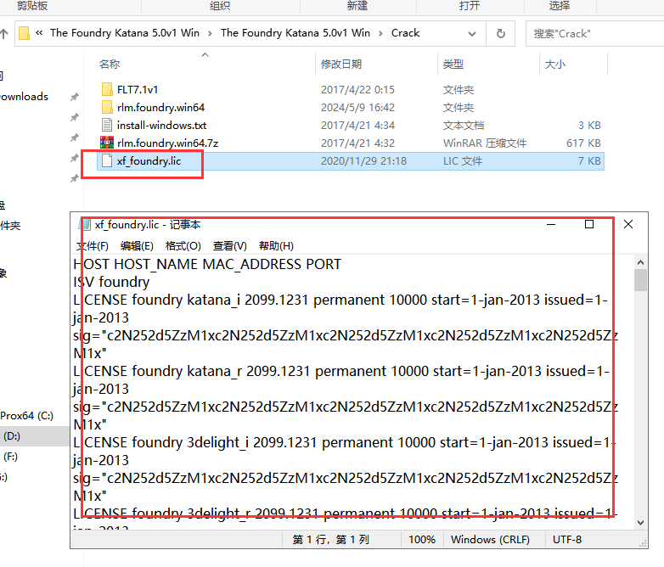The width and height of the screenshot is (664, 567).
Task: Minimize the Notepad window
Action: click(x=551, y=224)
